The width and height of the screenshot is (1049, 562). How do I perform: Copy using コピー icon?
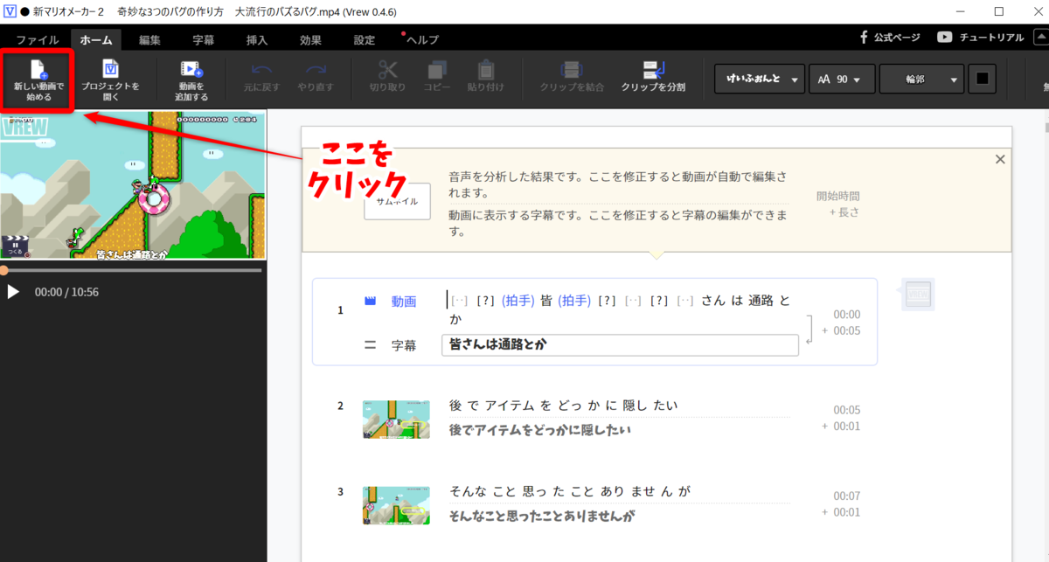coord(436,70)
